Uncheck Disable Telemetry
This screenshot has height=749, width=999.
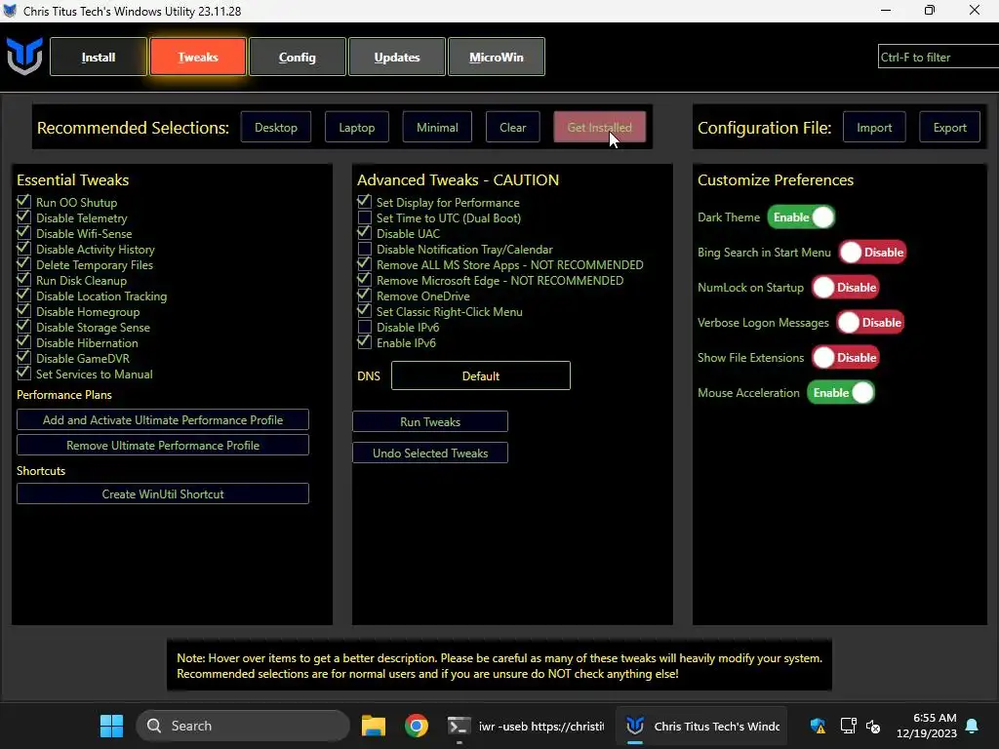coord(23,217)
